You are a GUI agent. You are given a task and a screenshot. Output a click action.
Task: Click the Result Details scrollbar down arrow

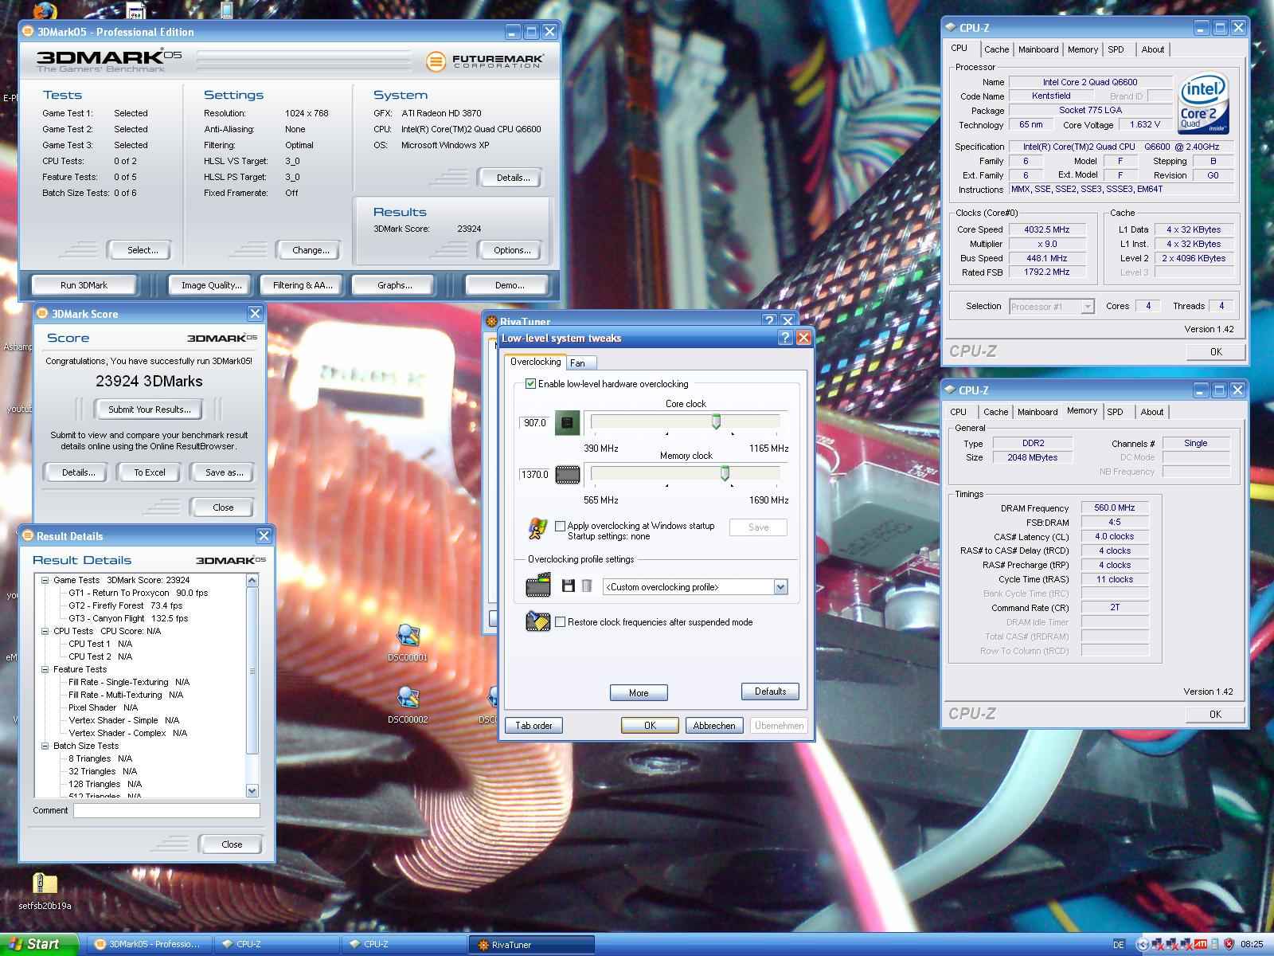click(x=252, y=790)
